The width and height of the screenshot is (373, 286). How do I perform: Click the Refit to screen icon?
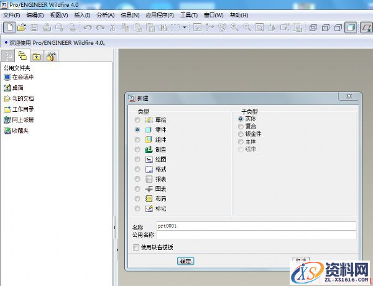point(259,27)
